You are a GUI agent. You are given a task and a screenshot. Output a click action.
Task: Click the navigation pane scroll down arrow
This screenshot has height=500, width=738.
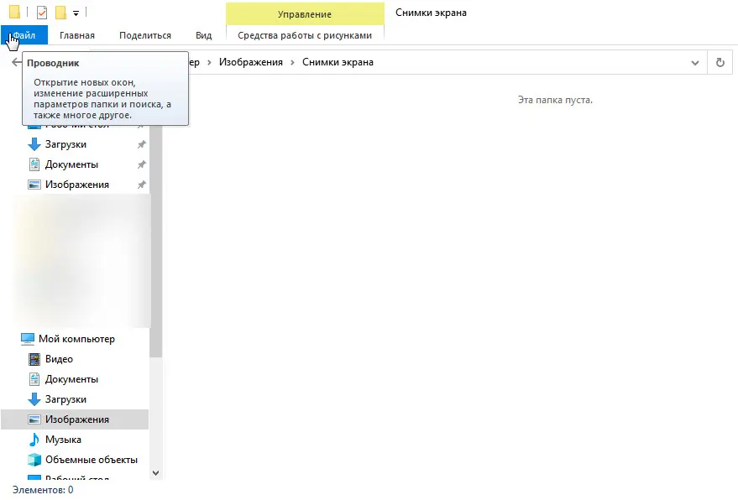[156, 472]
